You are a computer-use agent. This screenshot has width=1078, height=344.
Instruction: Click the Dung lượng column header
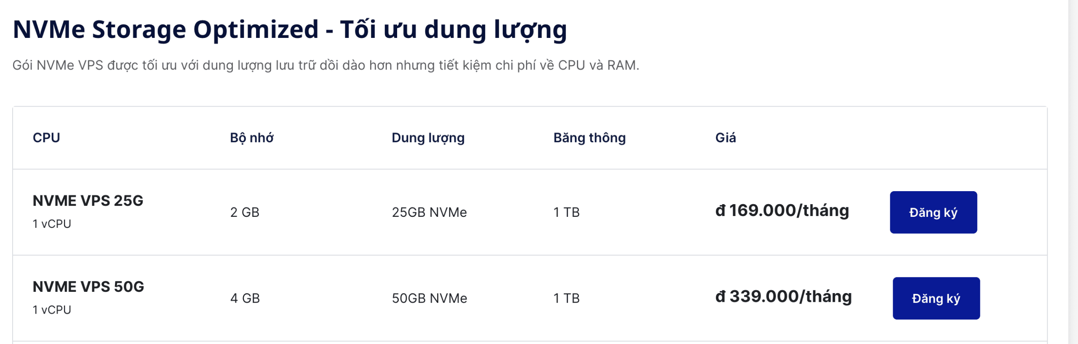pos(428,138)
